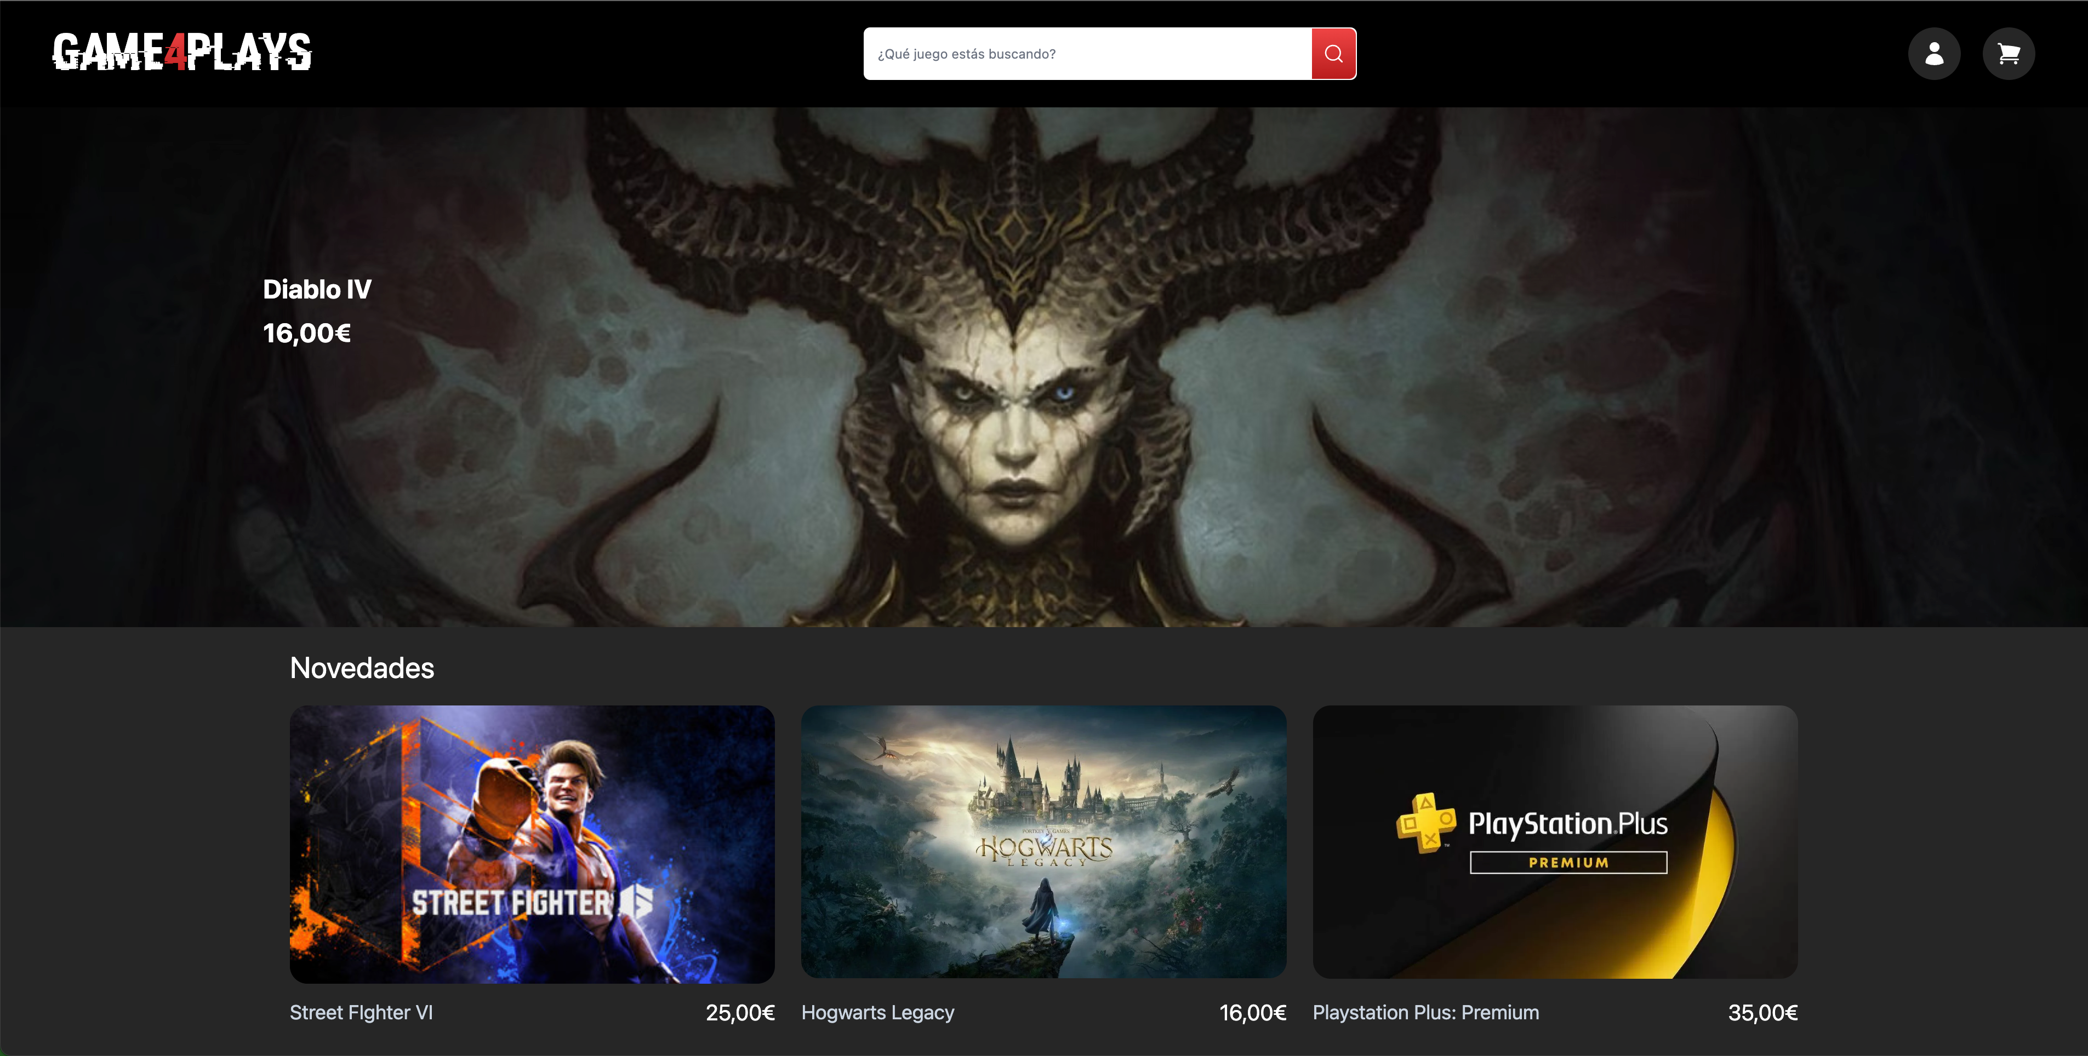Select the Playstation Plus: Premium title
Screen dimensions: 2088x1056
click(x=1426, y=1012)
